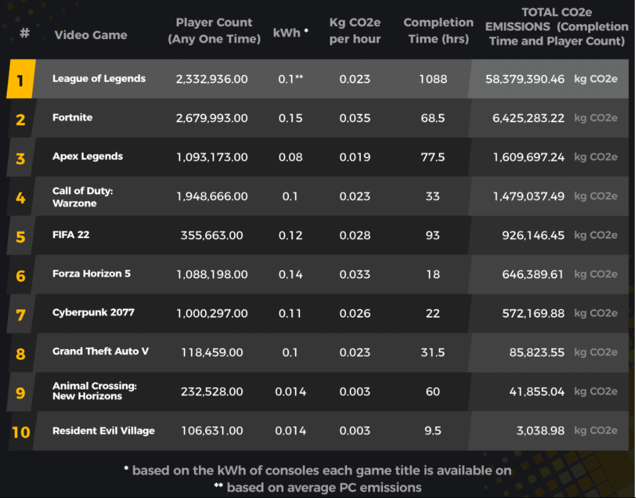Select the Fortnite game name
The image size is (636, 498).
[73, 117]
